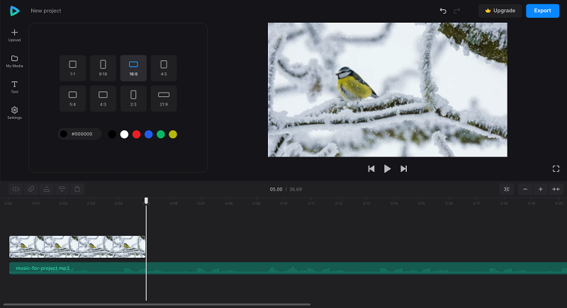Move the clip to lower track

62,189
